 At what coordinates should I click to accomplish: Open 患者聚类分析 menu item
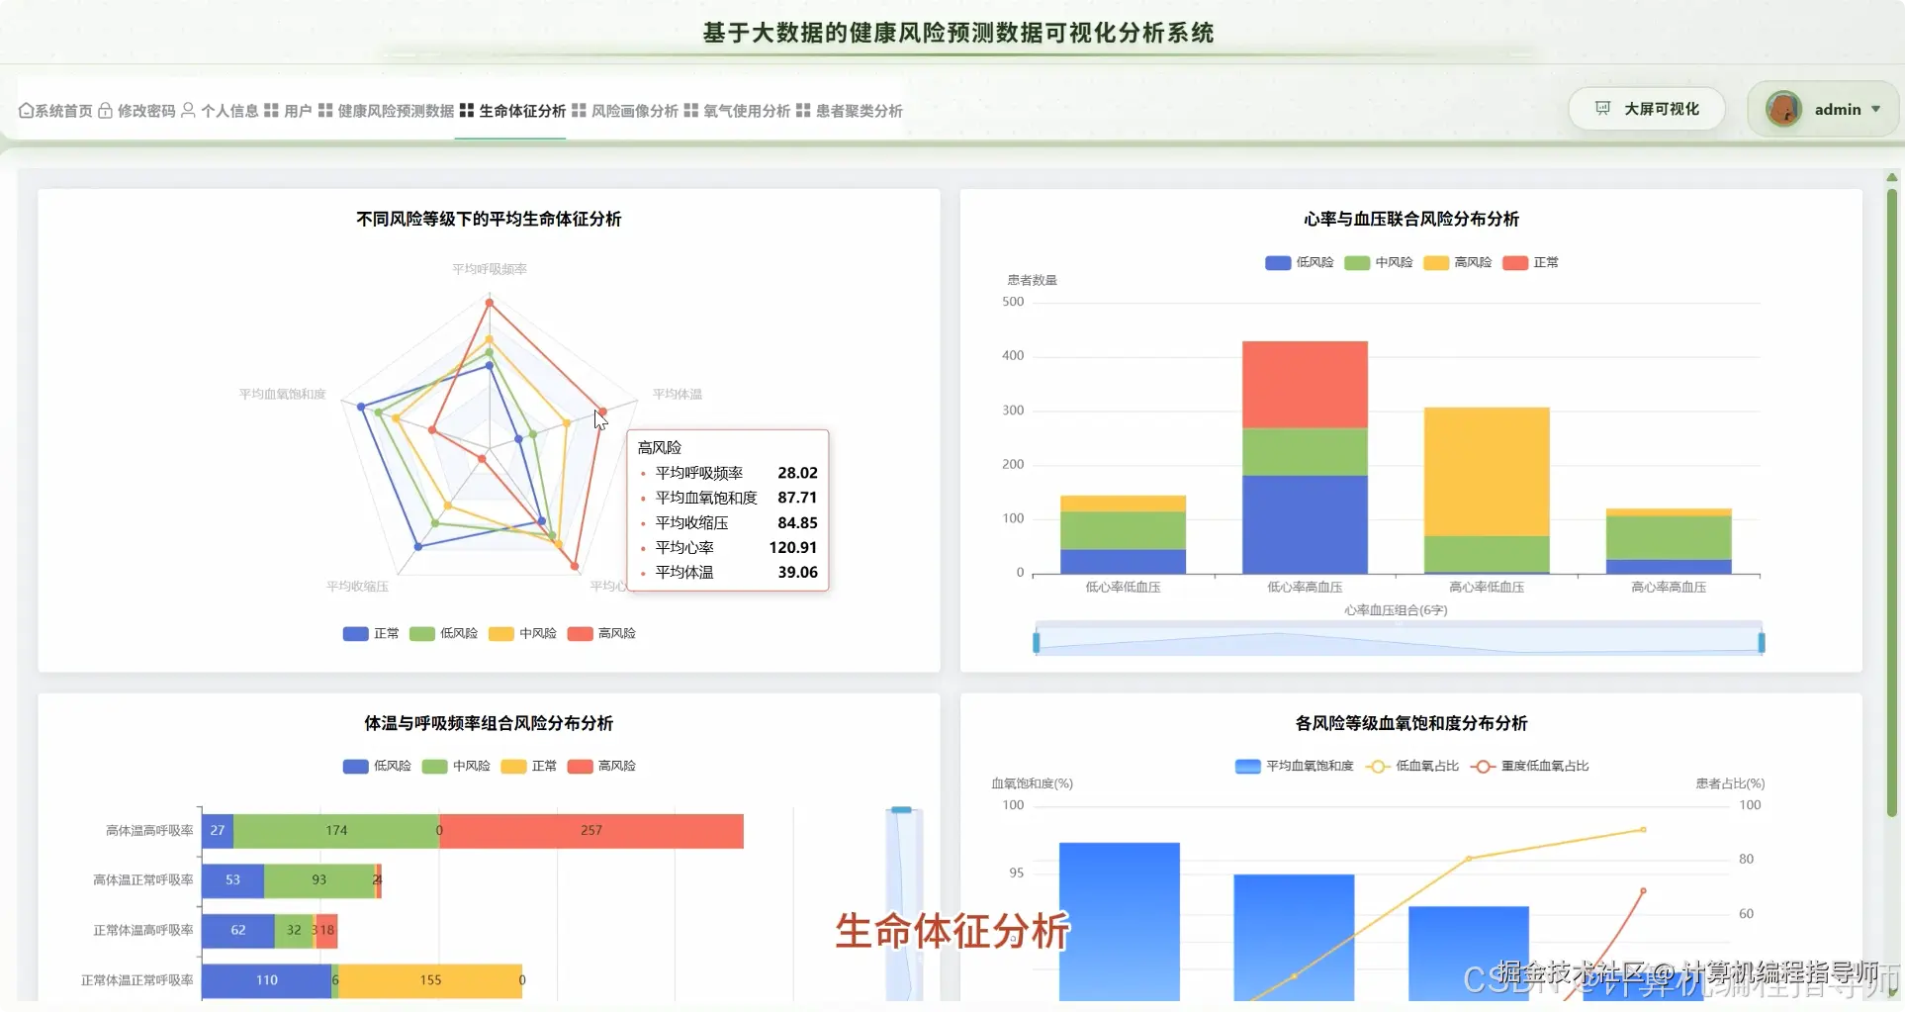click(x=860, y=111)
